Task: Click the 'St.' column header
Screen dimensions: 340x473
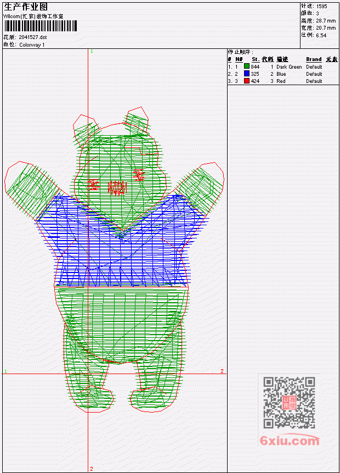Action: point(256,59)
